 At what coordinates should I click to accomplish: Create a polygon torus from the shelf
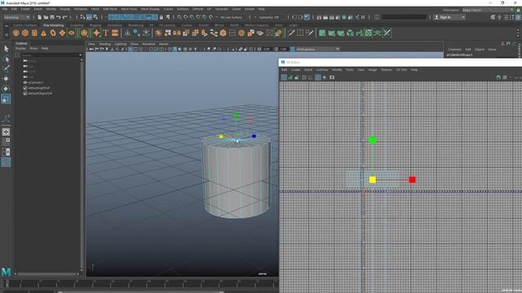[53, 33]
